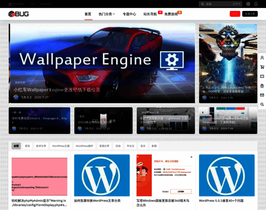
Task: Click the search input field
Action: tap(218, 4)
